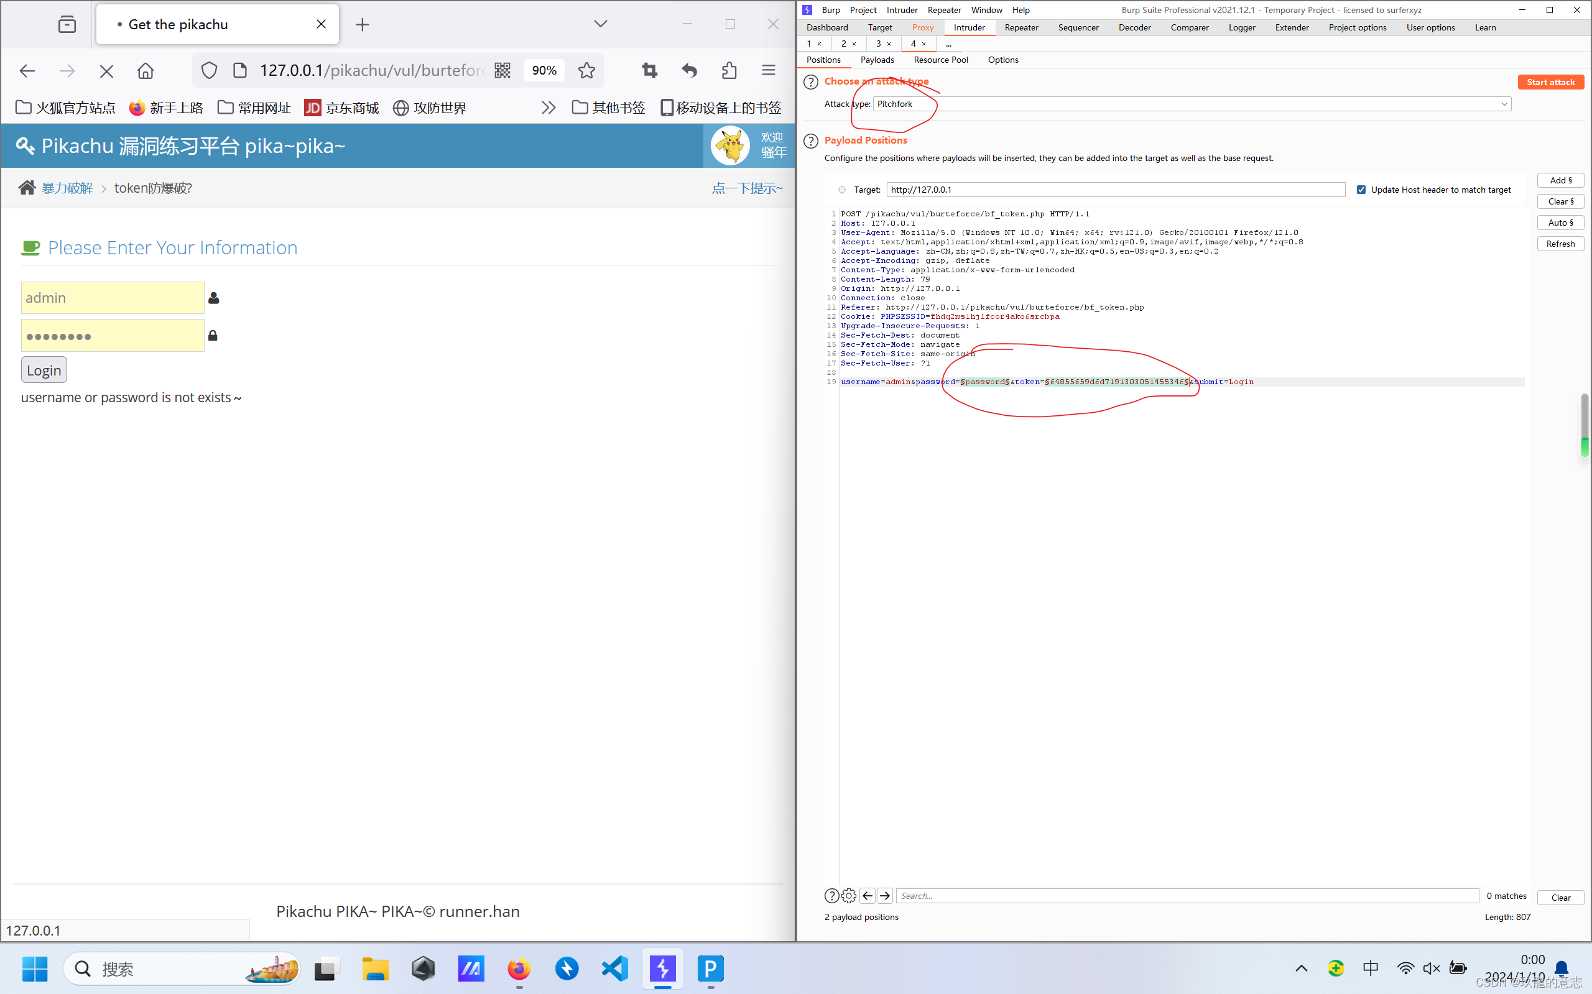Open Windows Start menu
This screenshot has height=994, width=1592.
coord(34,969)
